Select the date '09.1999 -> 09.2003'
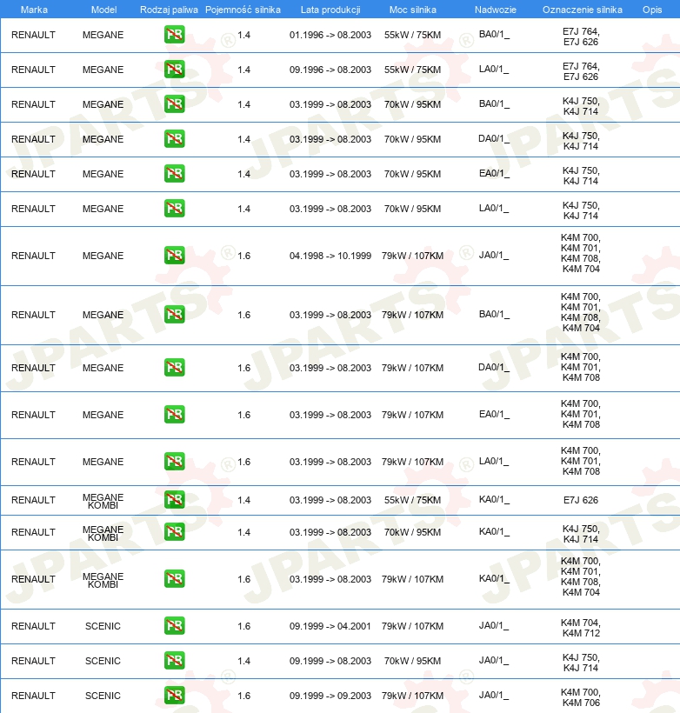The height and width of the screenshot is (713, 680). pos(330,696)
